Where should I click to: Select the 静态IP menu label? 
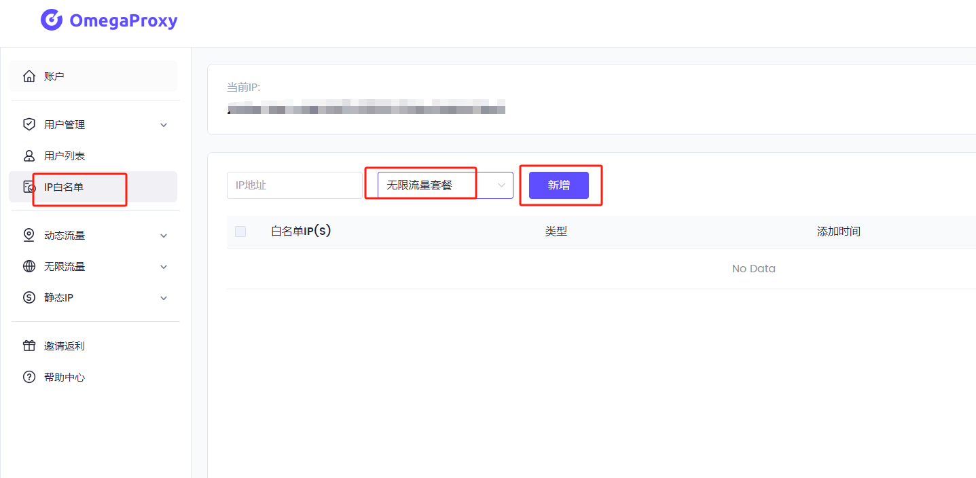[58, 298]
